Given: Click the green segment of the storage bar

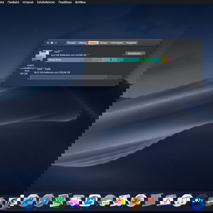Looking at the screenshot, I should pyautogui.click(x=145, y=60).
